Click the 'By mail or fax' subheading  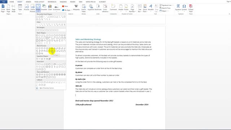[x=80, y=79]
